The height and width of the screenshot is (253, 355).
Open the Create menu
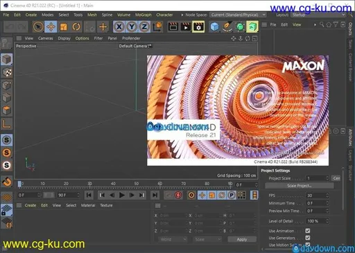click(x=31, y=15)
